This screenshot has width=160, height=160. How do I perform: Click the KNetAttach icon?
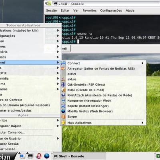(x=63, y=95)
